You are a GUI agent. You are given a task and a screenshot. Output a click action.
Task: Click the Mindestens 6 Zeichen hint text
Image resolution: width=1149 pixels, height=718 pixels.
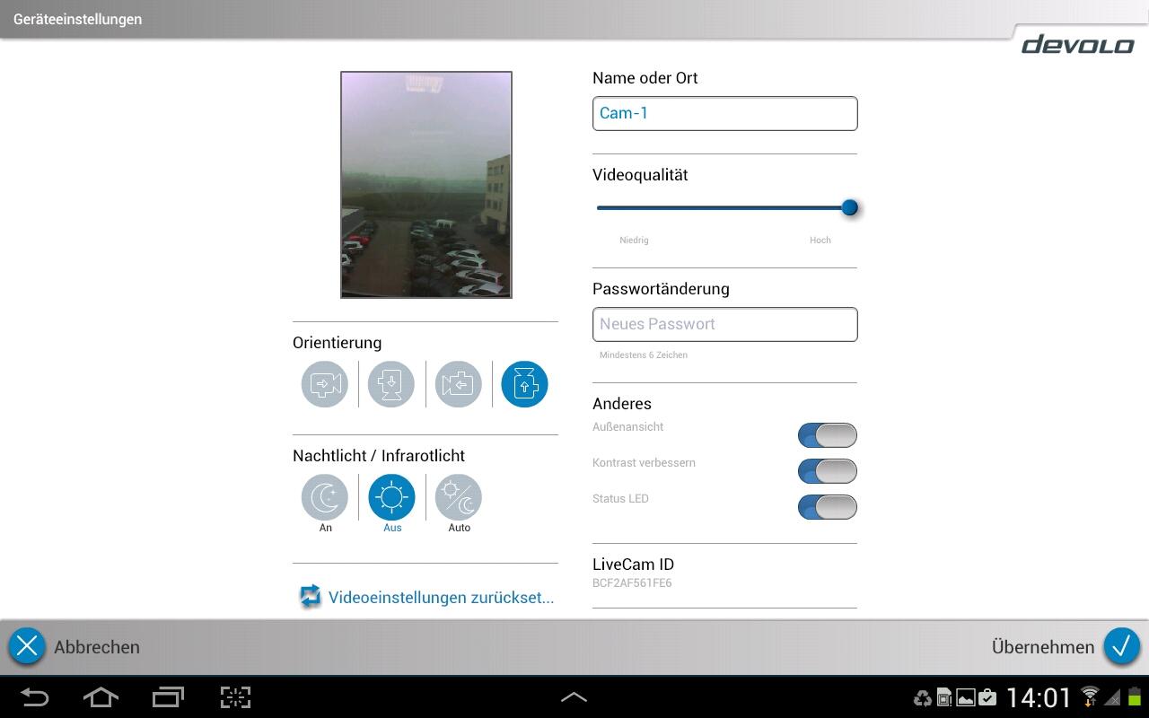[x=644, y=355]
